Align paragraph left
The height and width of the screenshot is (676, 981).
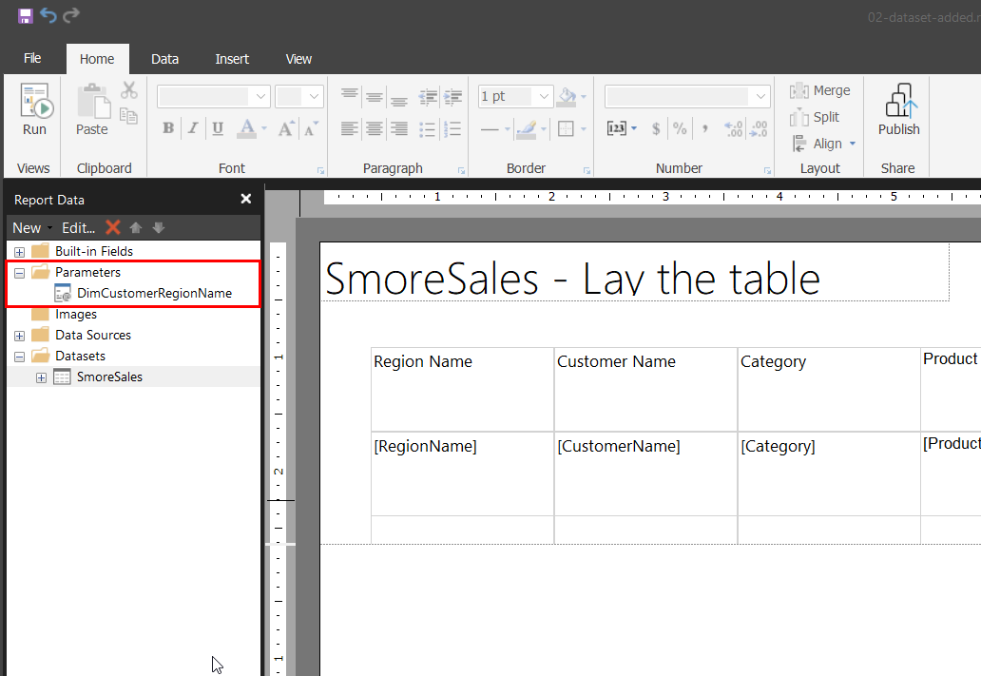pos(350,129)
